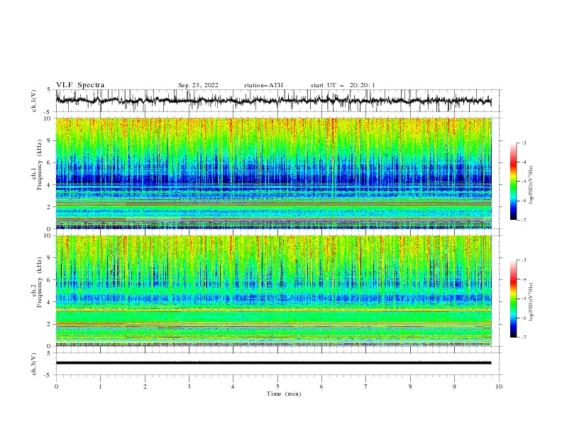Click the "-5" tick on ch.1 colorbar

523,182
